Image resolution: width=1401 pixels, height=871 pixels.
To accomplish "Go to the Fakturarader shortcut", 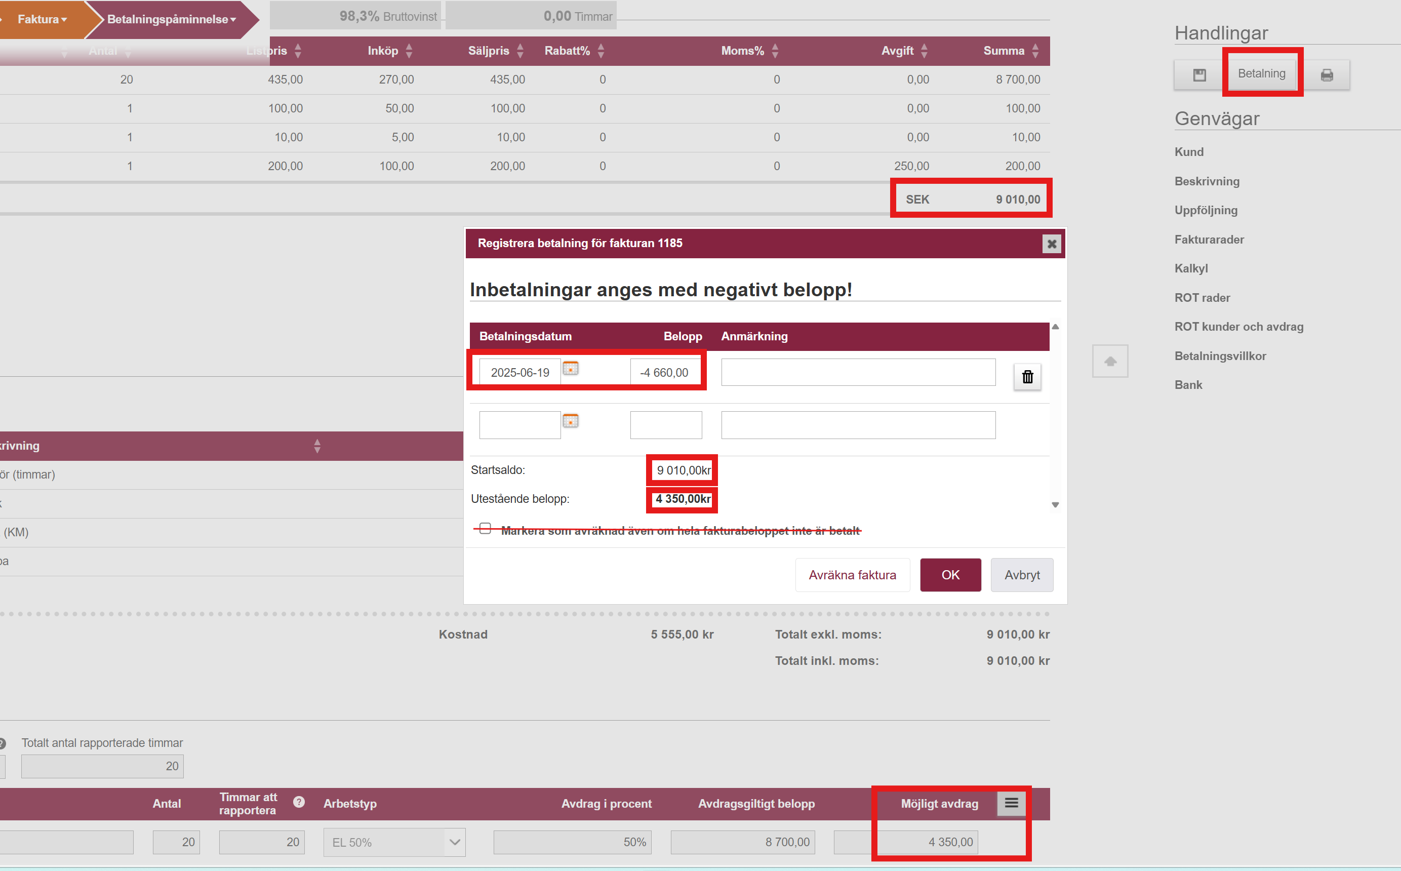I will [x=1209, y=240].
